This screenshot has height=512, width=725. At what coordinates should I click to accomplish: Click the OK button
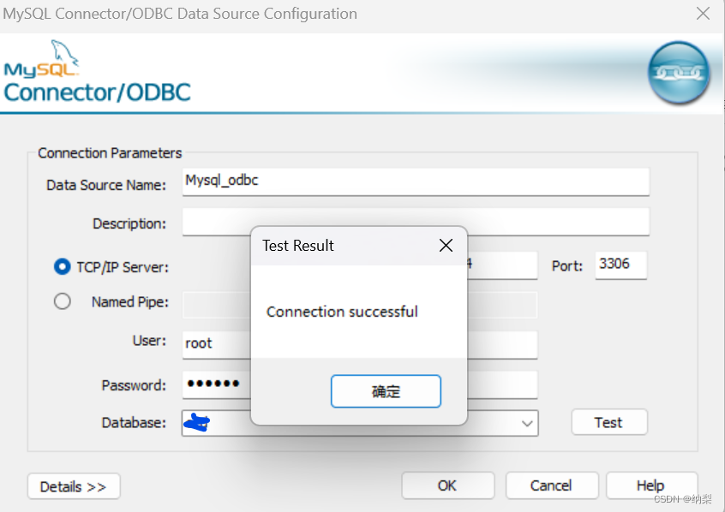point(447,485)
